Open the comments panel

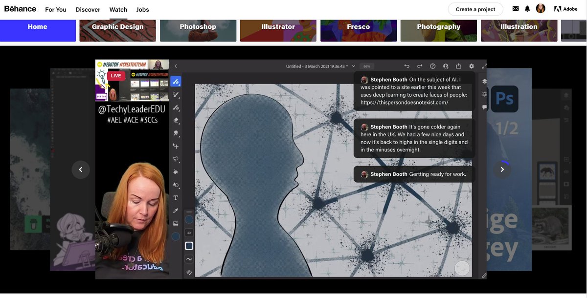coord(484,107)
